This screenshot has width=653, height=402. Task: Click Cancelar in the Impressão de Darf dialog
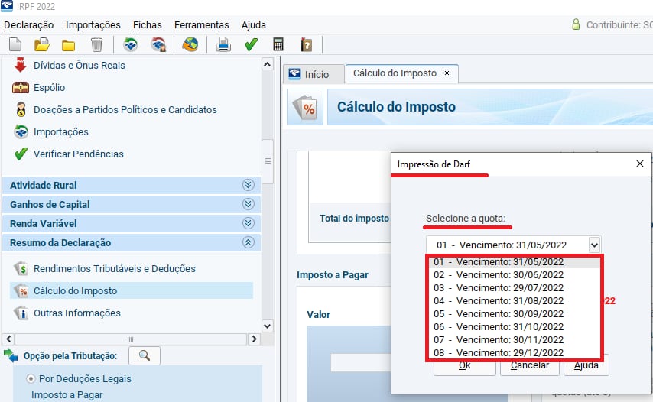pyautogui.click(x=529, y=365)
